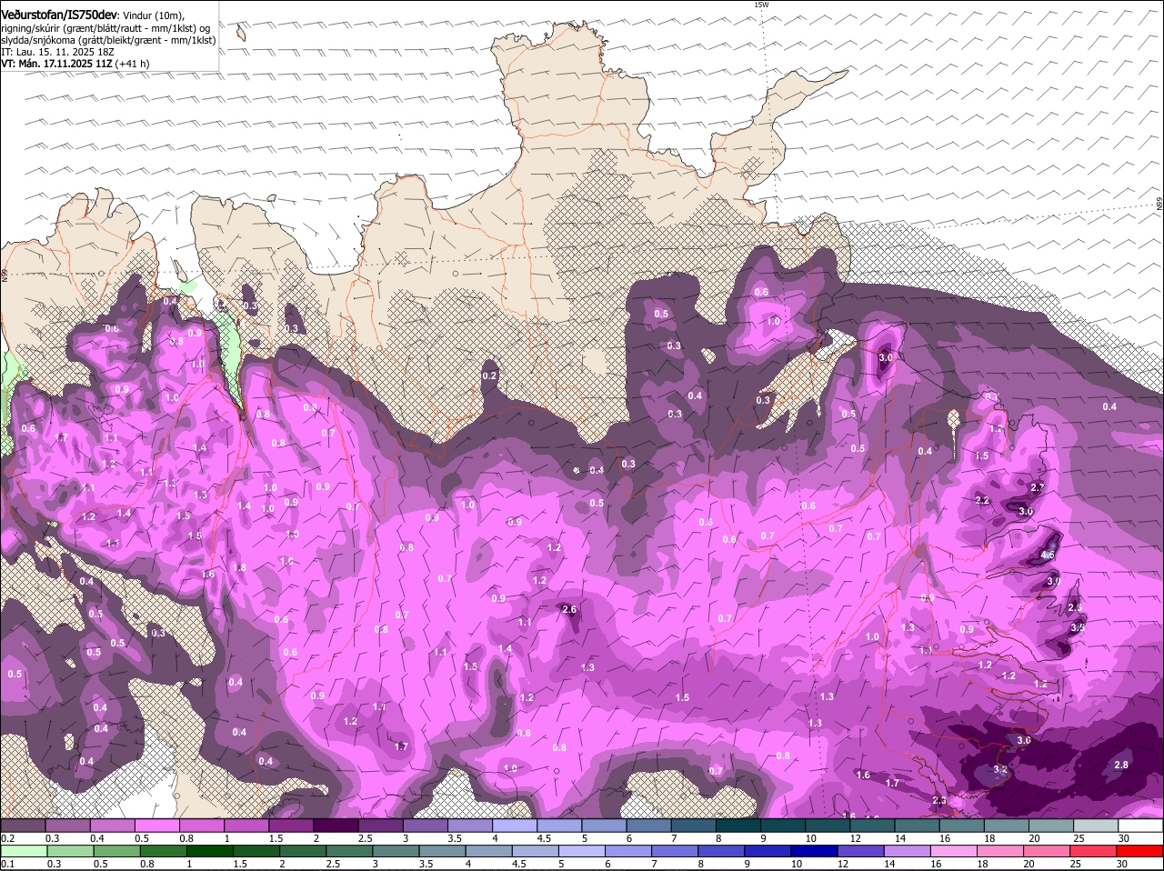Viewport: 1164px width, 871px height.
Task: Click the 15W longitude label at top
Action: click(761, 5)
